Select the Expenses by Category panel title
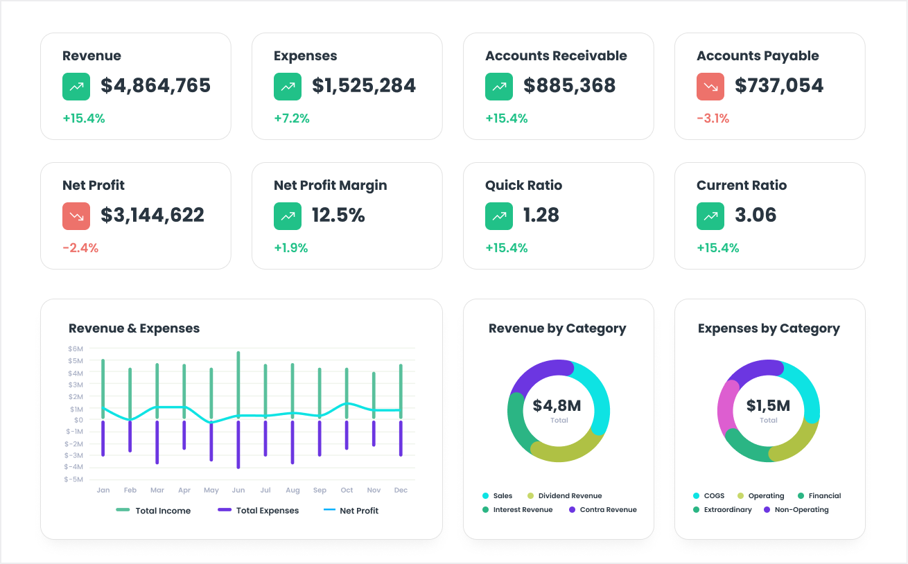 (769, 328)
